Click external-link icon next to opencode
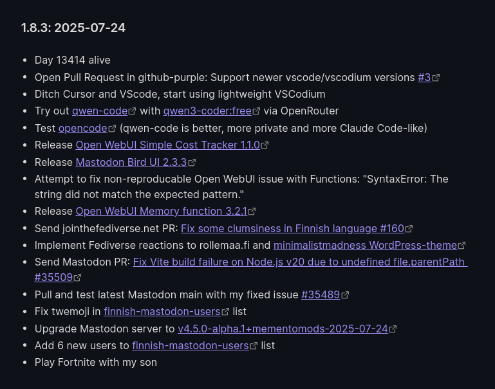 coord(112,129)
